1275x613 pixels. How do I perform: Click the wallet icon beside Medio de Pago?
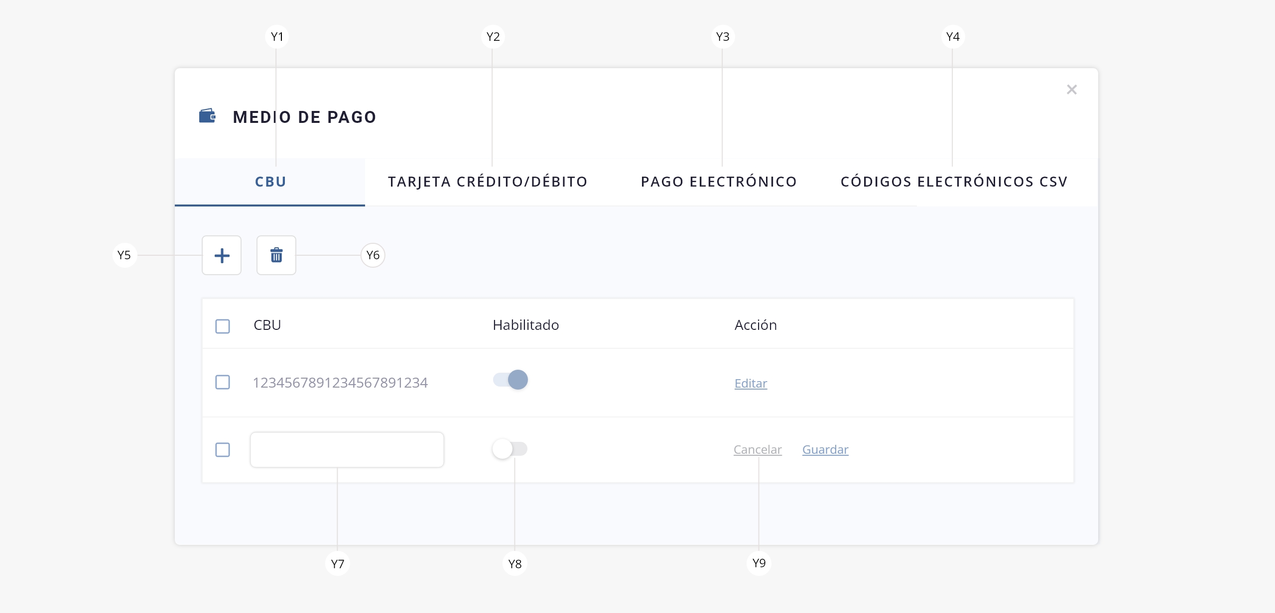pos(207,116)
